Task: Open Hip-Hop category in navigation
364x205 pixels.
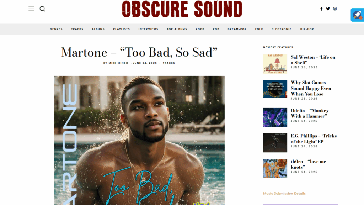Action: (x=307, y=29)
